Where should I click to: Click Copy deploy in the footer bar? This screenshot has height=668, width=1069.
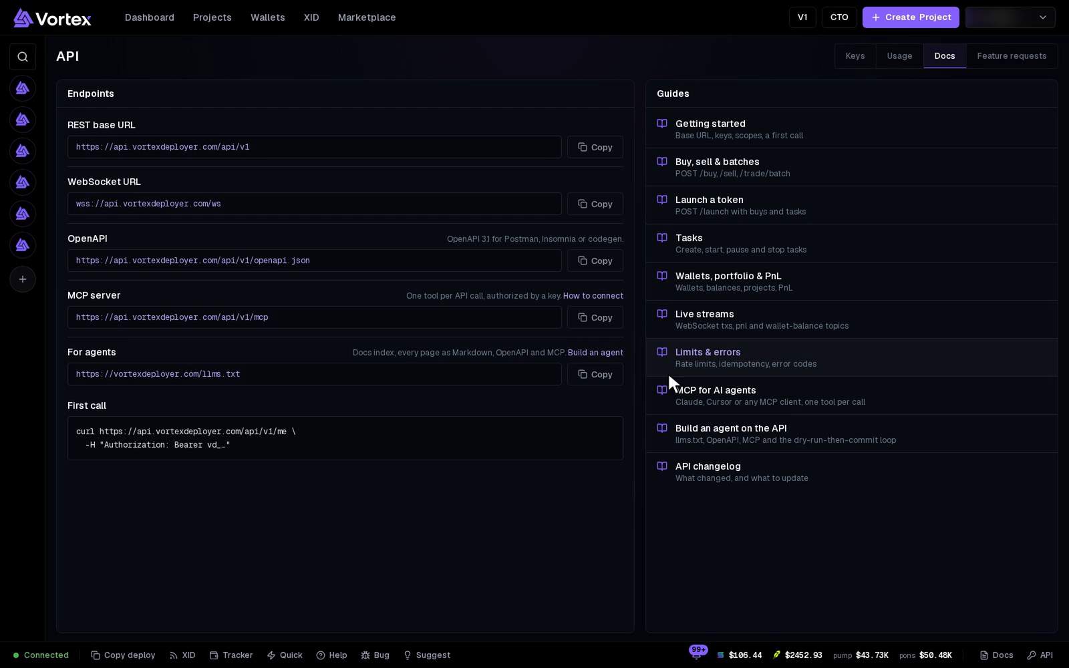click(123, 655)
